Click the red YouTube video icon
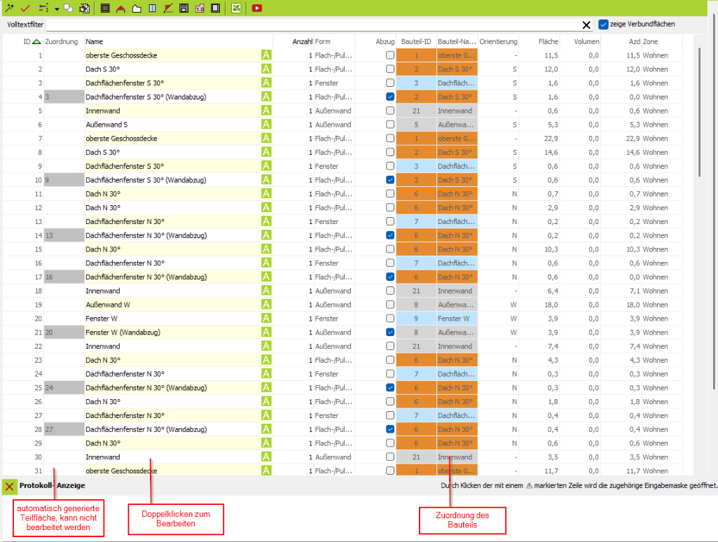 click(257, 8)
